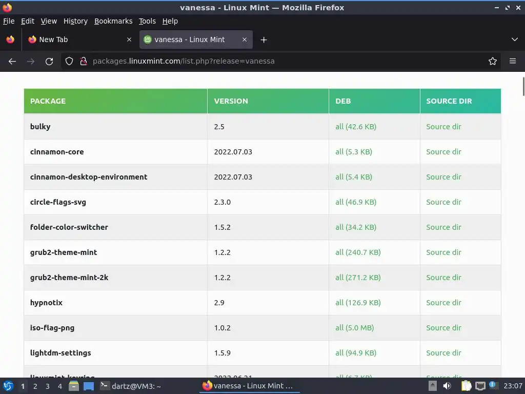Select the 'vanessa - Linux Mint' browser tab
This screenshot has height=394, width=525.
(x=196, y=40)
